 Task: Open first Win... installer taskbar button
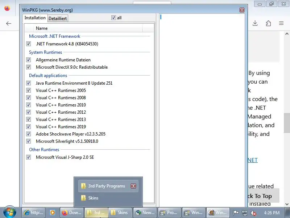[194, 213]
